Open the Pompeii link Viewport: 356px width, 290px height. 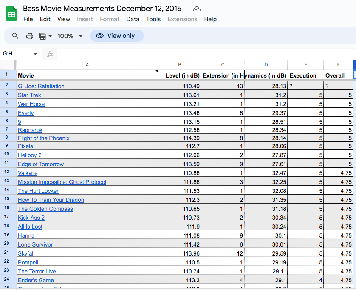[28, 262]
